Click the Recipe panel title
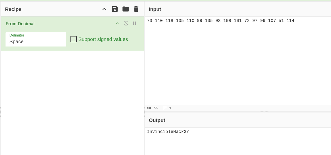 coord(13,9)
